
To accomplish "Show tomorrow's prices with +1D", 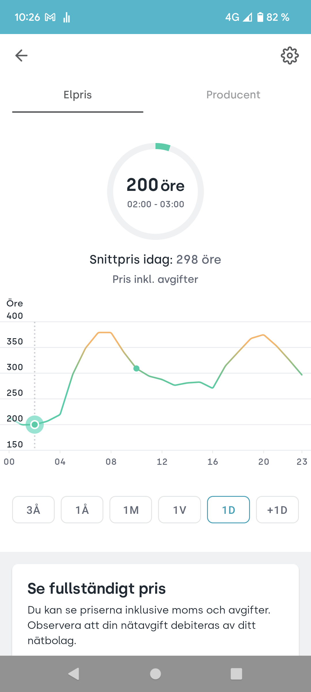I will tap(277, 509).
